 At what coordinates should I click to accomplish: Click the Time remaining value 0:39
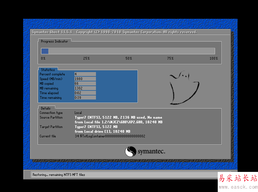(x=85, y=98)
